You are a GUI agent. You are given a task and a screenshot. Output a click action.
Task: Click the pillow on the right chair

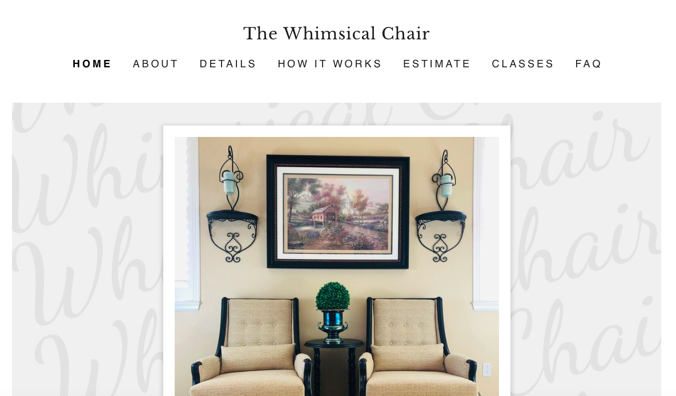coord(408,357)
